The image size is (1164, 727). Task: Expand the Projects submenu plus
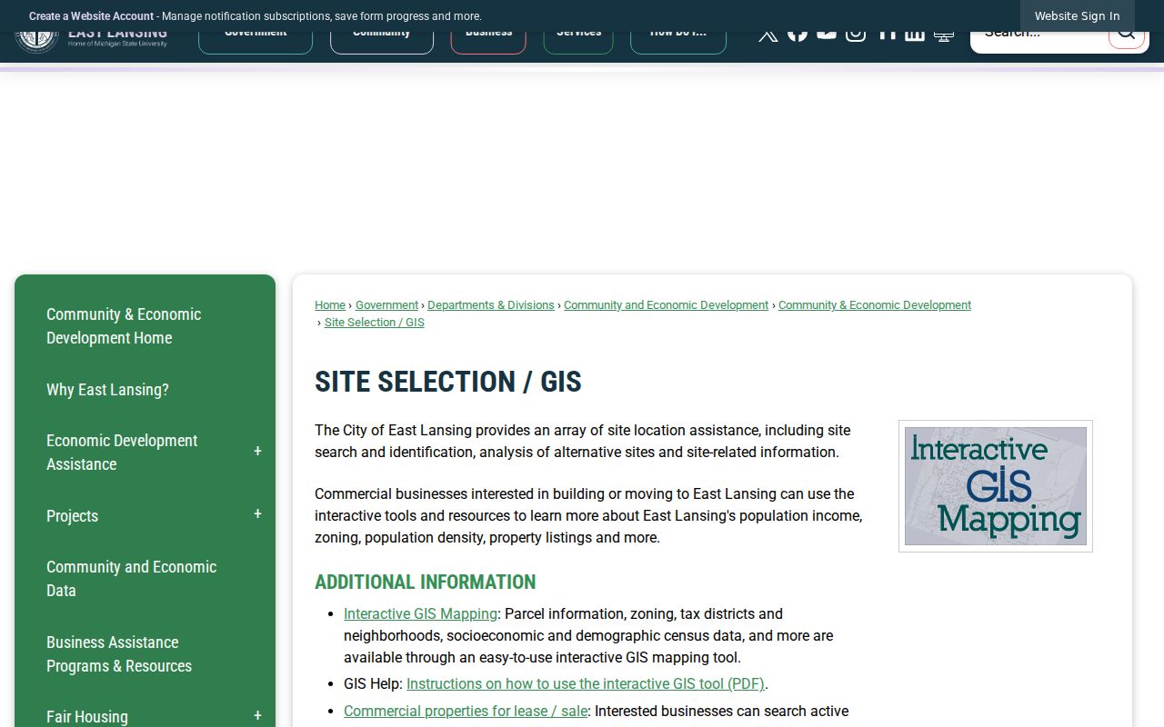pos(257,514)
